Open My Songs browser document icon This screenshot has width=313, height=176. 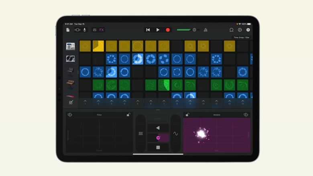68,30
